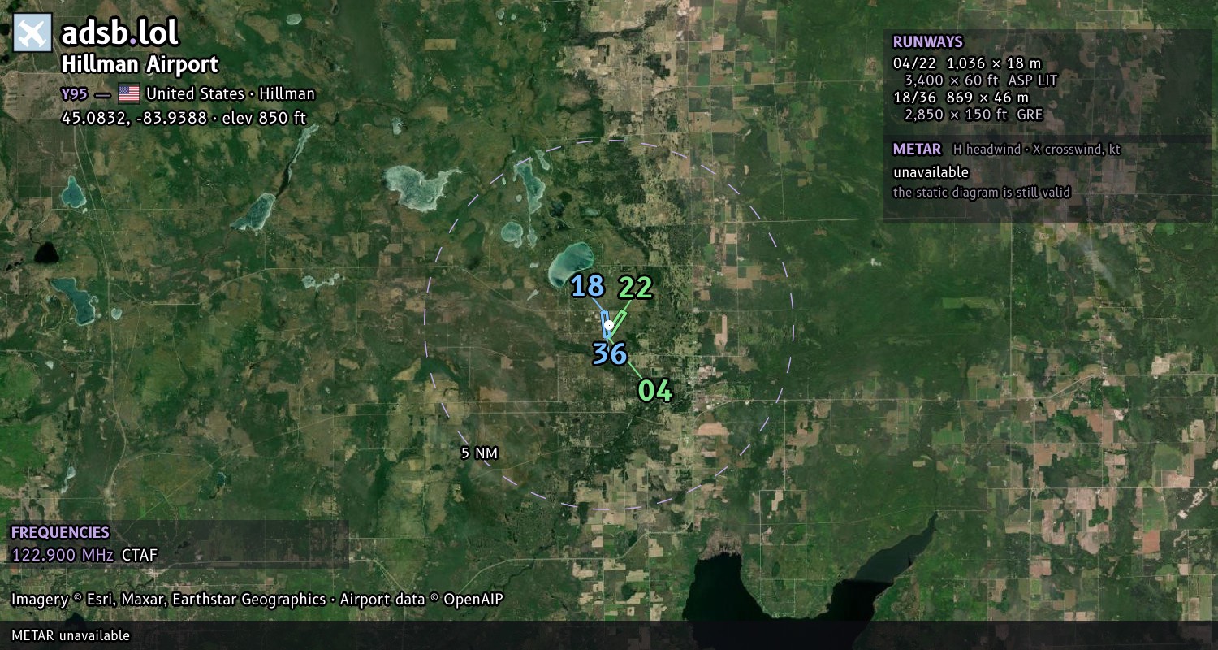Click the 5 NM range ring label

tap(479, 453)
